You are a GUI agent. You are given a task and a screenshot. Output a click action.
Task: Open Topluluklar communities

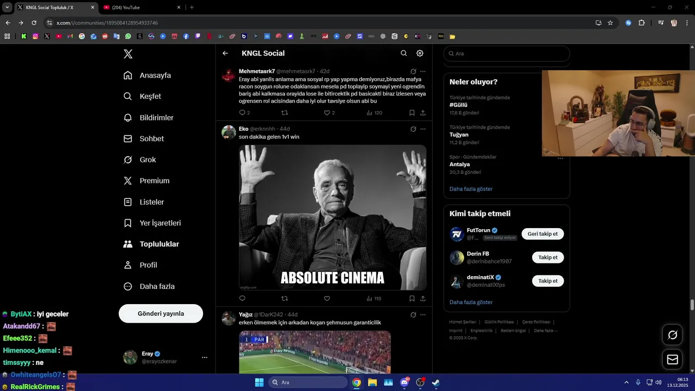[151, 244]
